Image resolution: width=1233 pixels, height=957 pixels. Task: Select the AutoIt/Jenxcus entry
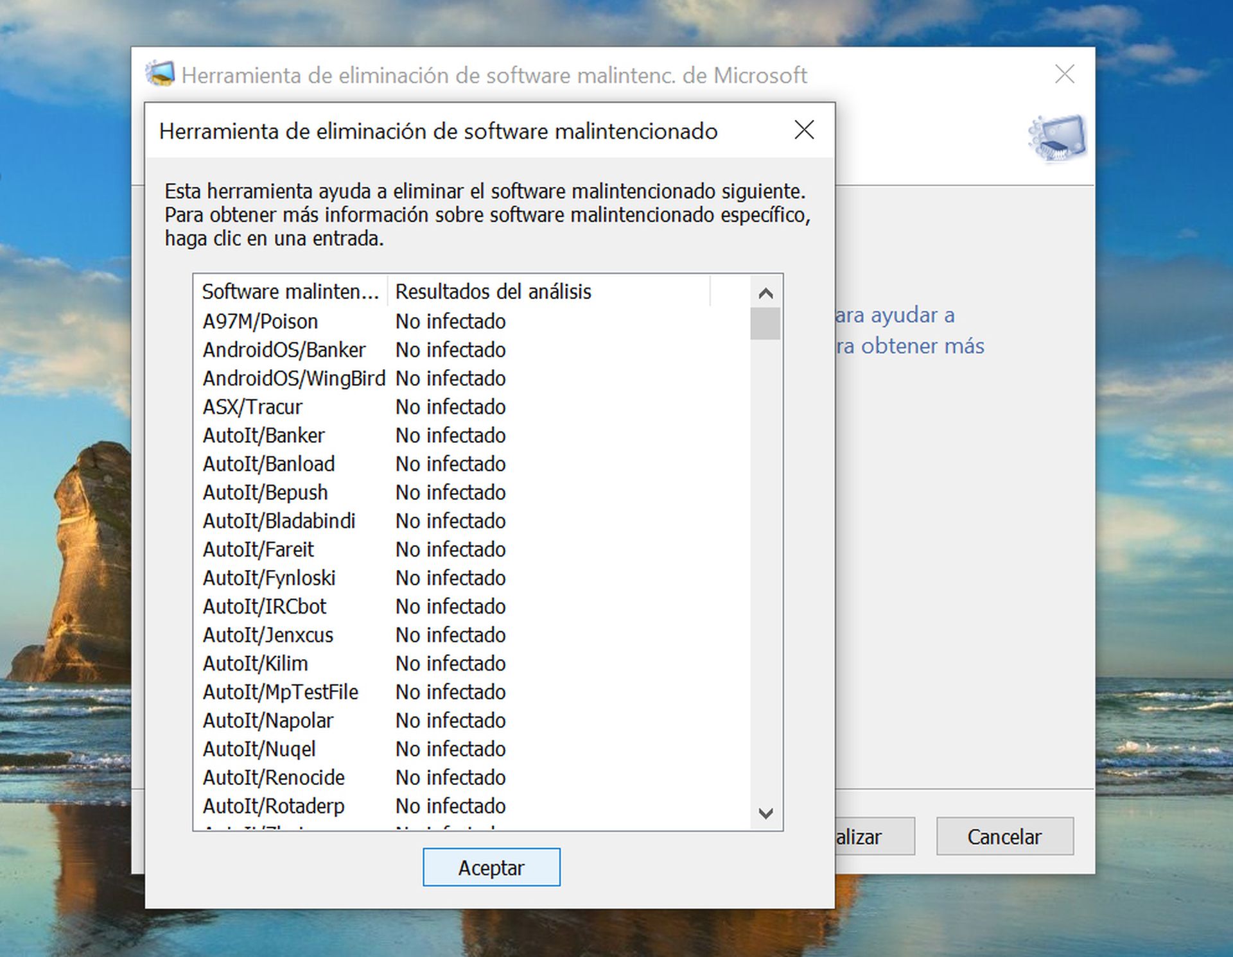267,635
